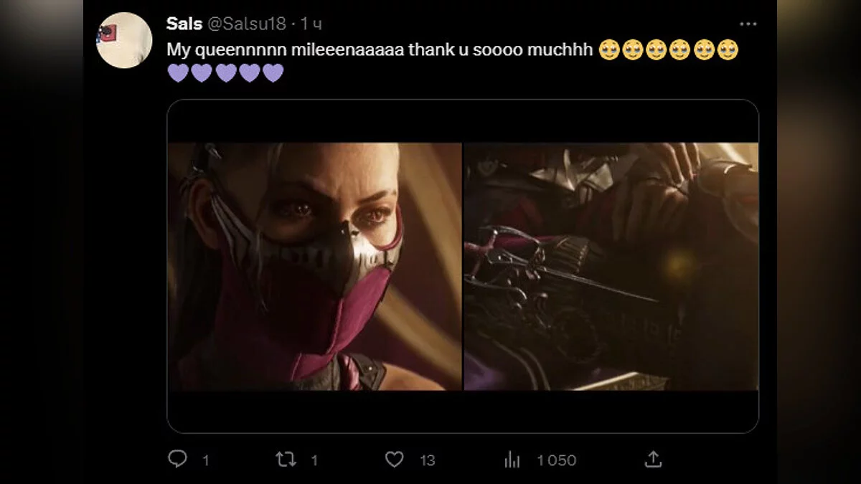This screenshot has width=861, height=484.
Task: Open the view analytics bar chart icon
Action: (x=512, y=460)
